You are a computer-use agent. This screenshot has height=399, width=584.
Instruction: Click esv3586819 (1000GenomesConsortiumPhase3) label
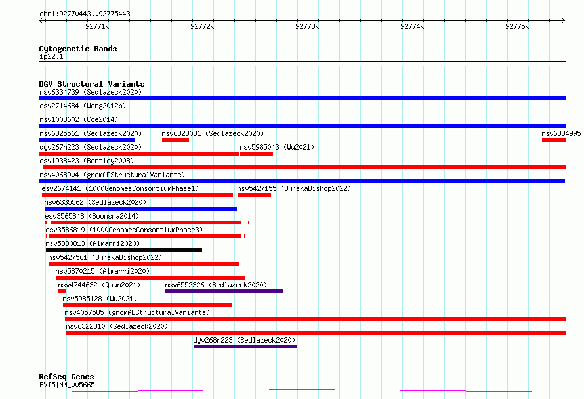(x=125, y=230)
